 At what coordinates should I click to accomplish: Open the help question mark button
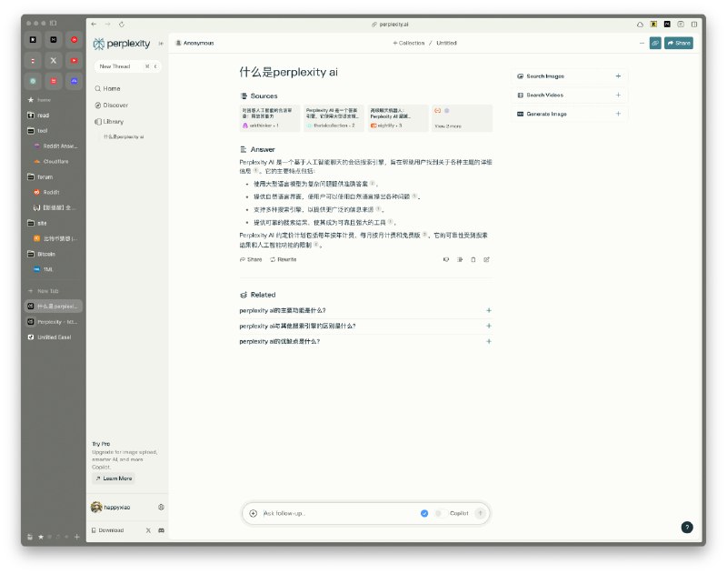[x=687, y=527]
